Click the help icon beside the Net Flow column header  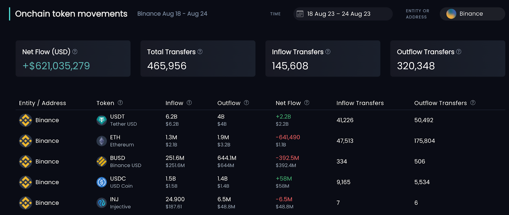pos(307,103)
